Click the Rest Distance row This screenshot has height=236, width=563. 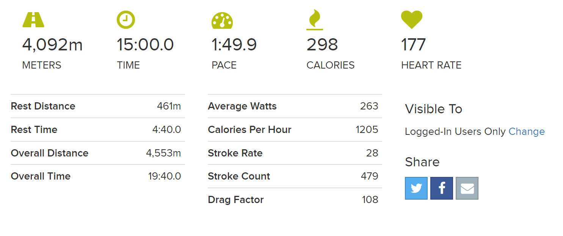[x=98, y=106]
